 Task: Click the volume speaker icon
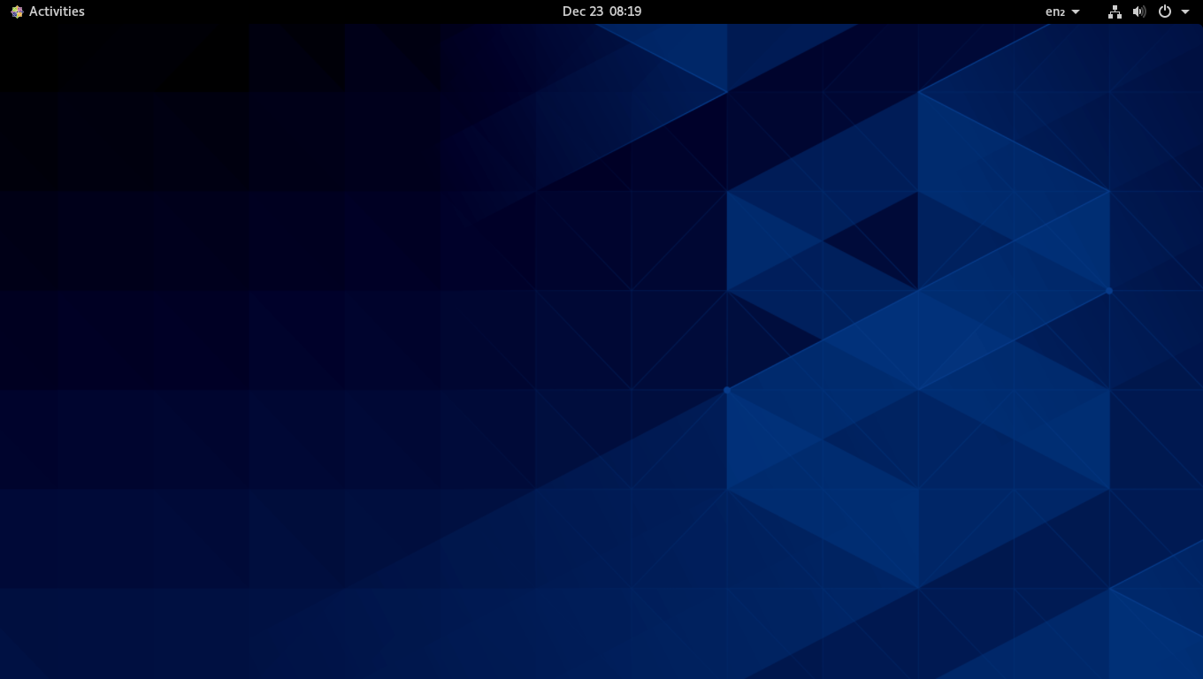click(x=1139, y=11)
